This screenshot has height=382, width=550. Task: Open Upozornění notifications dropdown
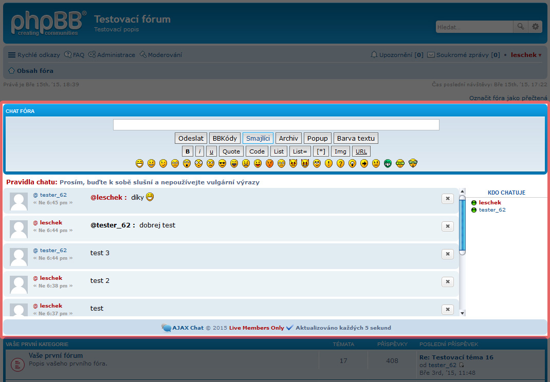pyautogui.click(x=397, y=54)
